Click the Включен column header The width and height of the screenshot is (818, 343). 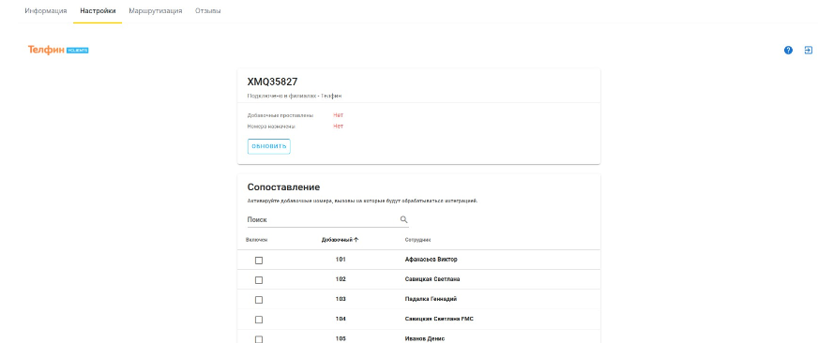[256, 240]
